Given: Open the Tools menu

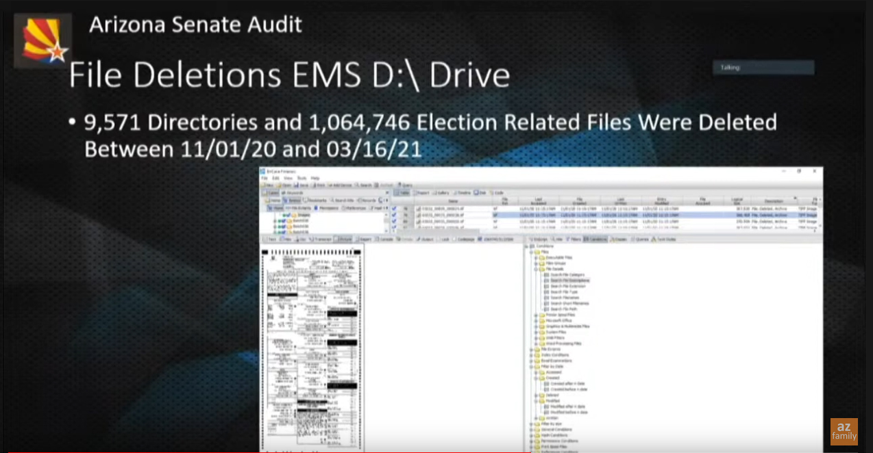Looking at the screenshot, I should coord(302,178).
